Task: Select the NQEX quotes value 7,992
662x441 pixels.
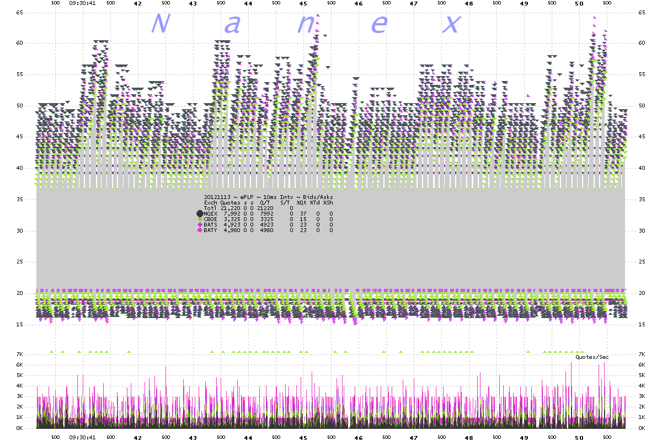Action: [x=232, y=213]
